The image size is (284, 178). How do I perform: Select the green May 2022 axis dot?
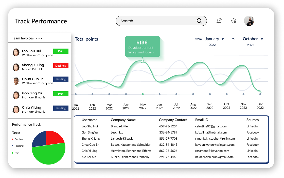pyautogui.click(x=143, y=94)
